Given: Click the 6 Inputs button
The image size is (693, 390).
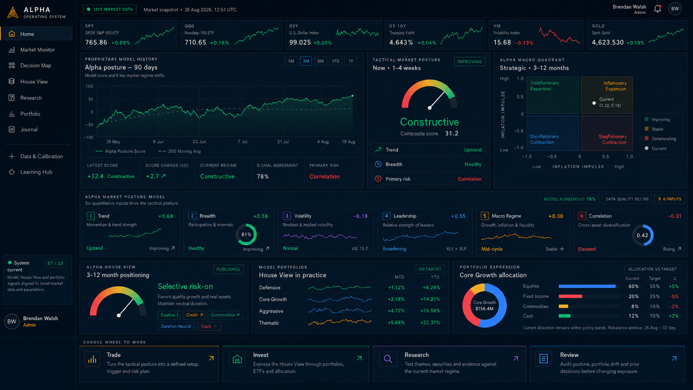Looking at the screenshot, I should pos(669,199).
